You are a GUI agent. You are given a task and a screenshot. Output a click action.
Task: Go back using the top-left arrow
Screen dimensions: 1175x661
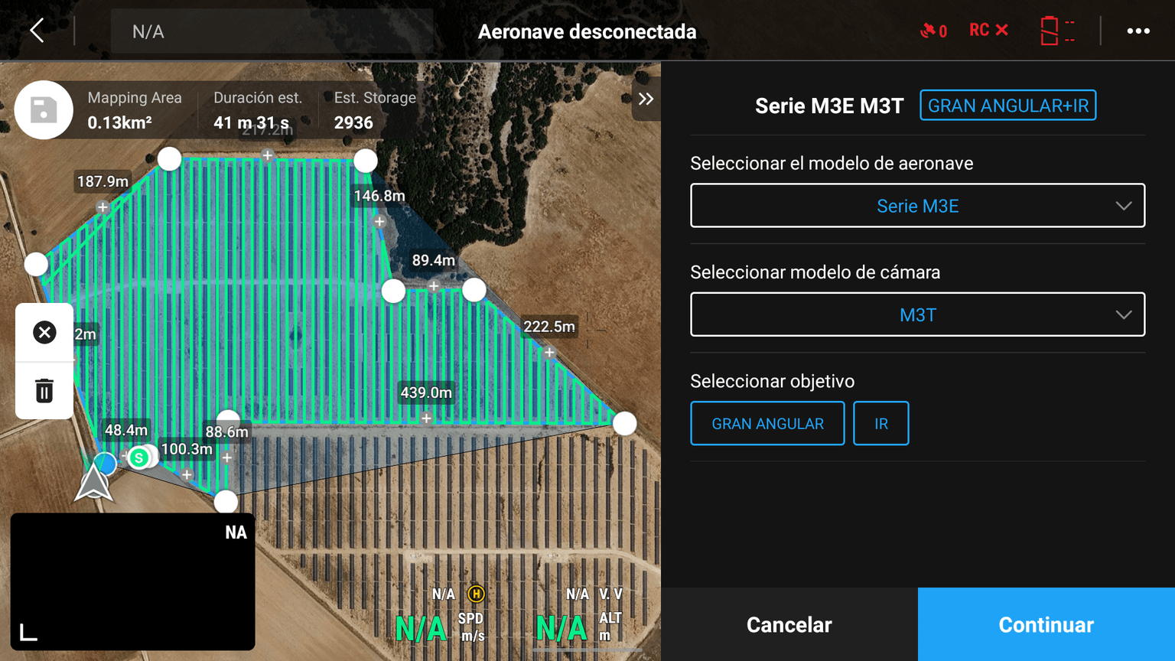coord(37,31)
